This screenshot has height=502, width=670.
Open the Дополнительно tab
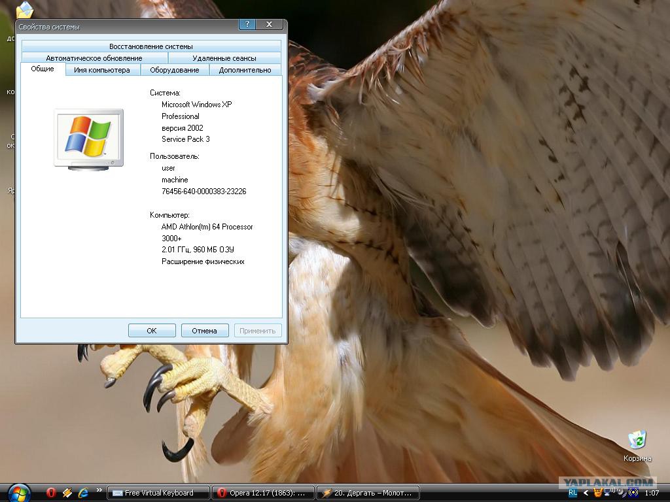[245, 70]
